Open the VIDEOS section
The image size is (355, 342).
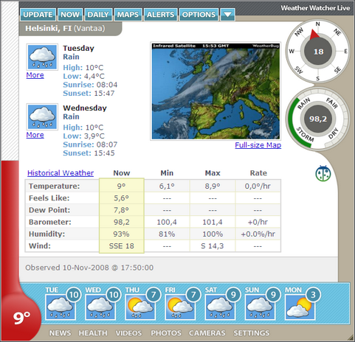click(x=128, y=333)
